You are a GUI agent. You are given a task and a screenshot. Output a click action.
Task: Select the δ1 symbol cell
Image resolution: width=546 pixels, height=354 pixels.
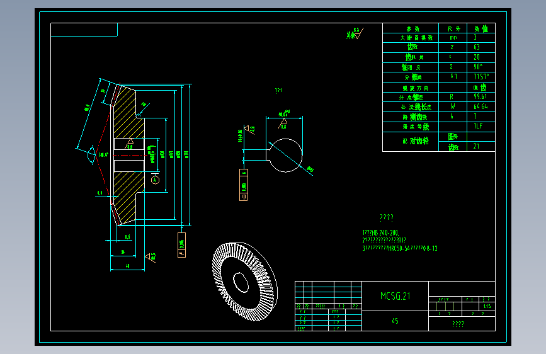click(x=453, y=76)
